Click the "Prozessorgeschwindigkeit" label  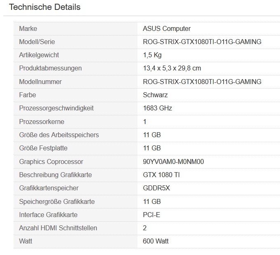pos(56,108)
